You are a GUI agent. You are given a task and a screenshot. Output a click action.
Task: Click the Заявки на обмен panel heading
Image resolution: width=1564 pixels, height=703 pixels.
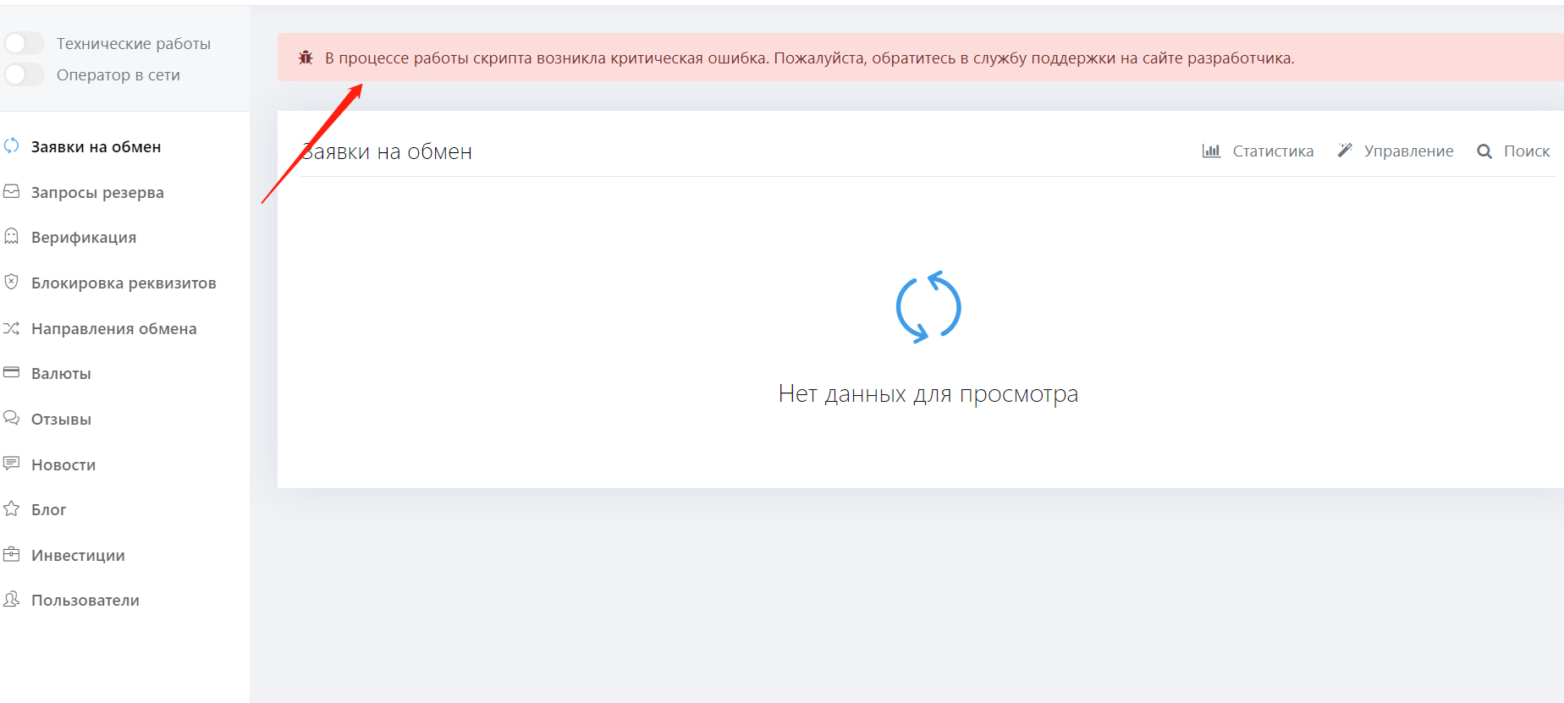coord(387,151)
